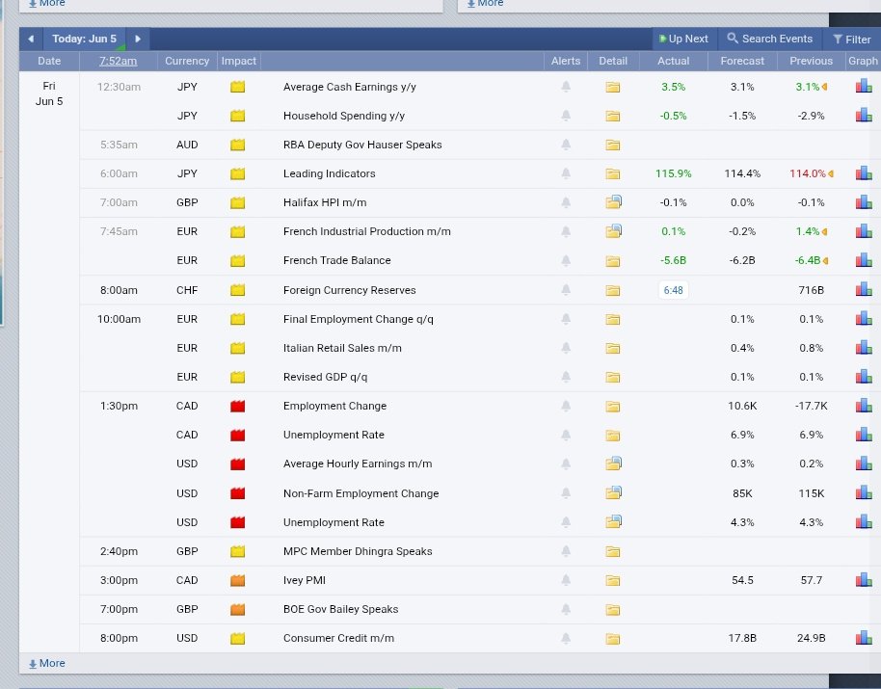Viewport: 881px width, 689px height.
Task: Select the Today: Jun 5 date label
Action: (x=84, y=39)
